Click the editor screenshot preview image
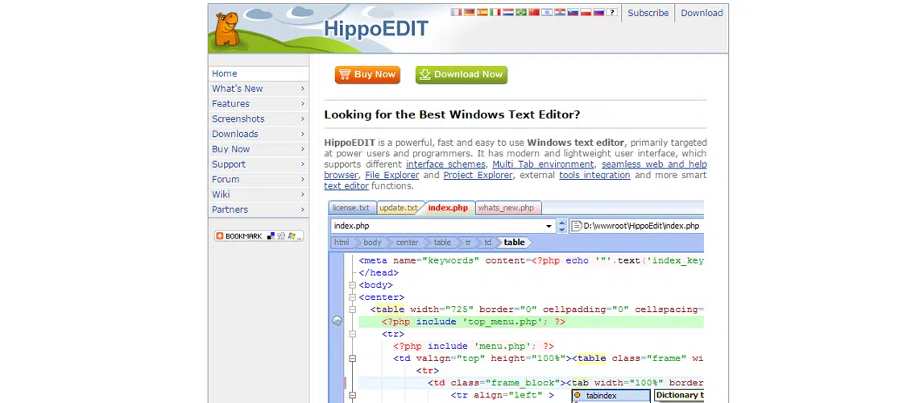911x403 pixels. 516,306
